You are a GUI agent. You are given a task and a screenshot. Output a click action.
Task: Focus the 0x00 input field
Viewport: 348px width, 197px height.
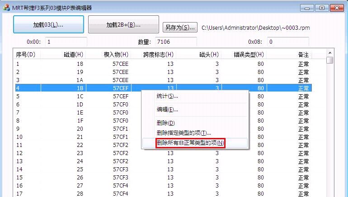coord(66,41)
